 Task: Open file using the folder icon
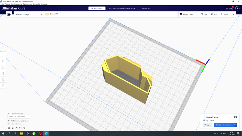(x=9, y=14)
